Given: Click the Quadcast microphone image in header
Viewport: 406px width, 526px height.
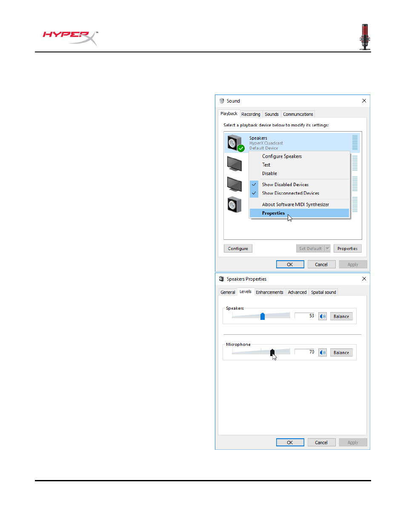Looking at the screenshot, I should tap(365, 37).
